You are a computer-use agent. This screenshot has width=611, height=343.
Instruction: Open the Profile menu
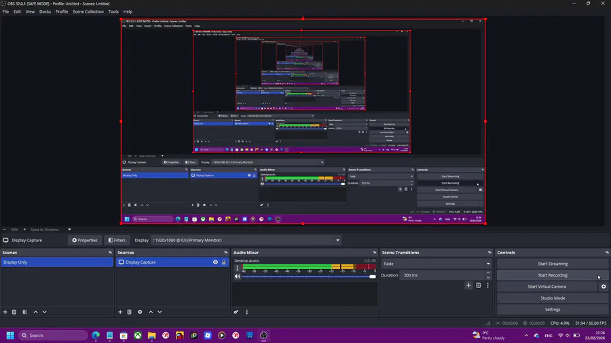point(62,12)
